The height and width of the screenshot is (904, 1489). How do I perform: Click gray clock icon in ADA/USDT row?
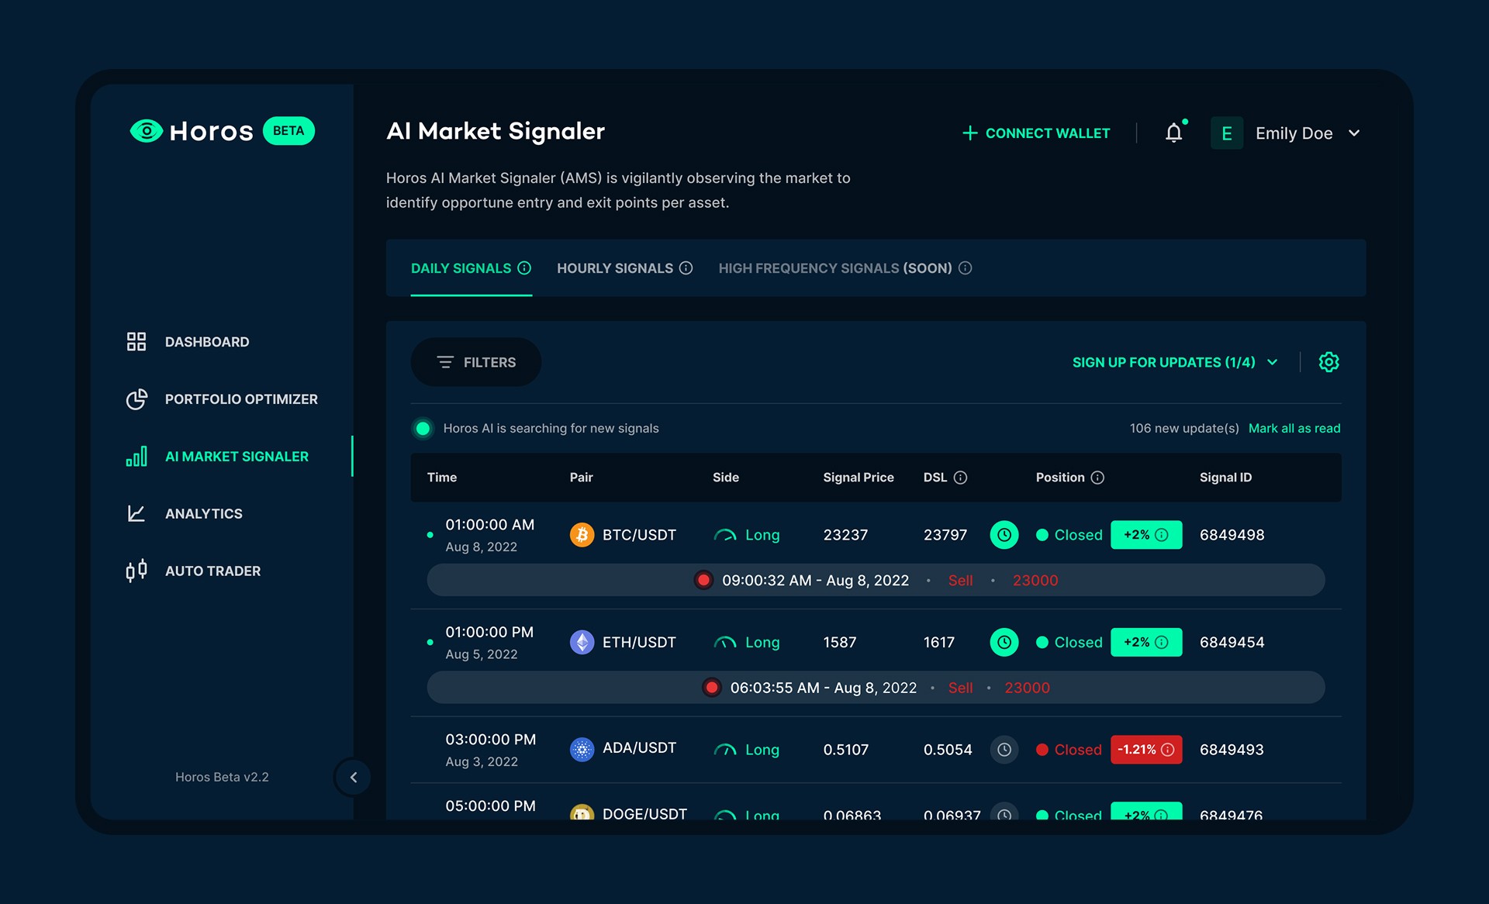(1004, 750)
